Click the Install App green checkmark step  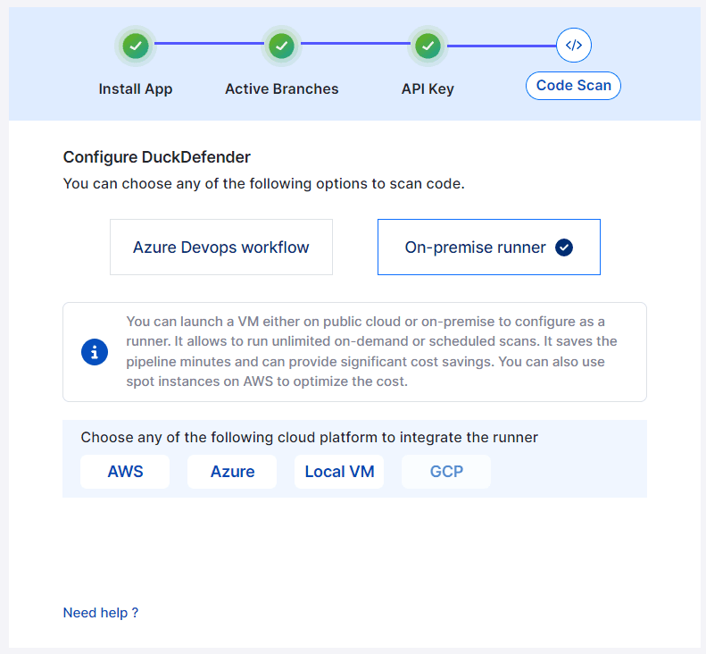pos(135,46)
